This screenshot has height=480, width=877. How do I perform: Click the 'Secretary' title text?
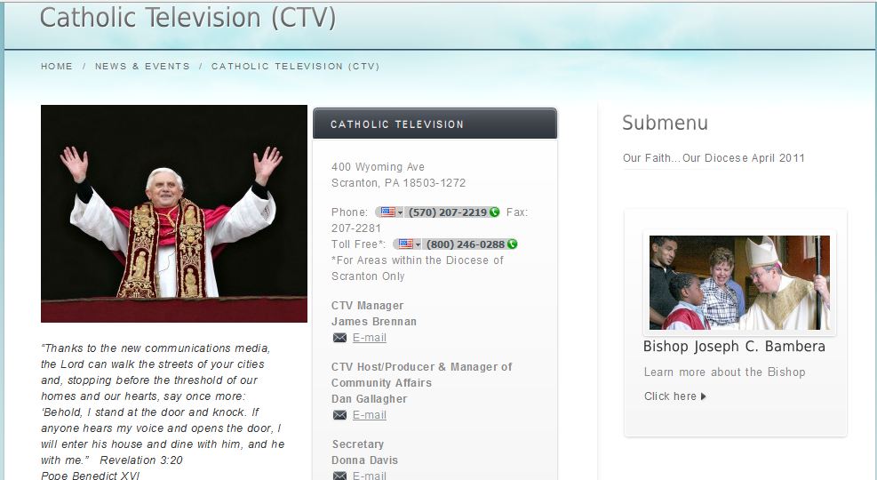click(x=358, y=444)
